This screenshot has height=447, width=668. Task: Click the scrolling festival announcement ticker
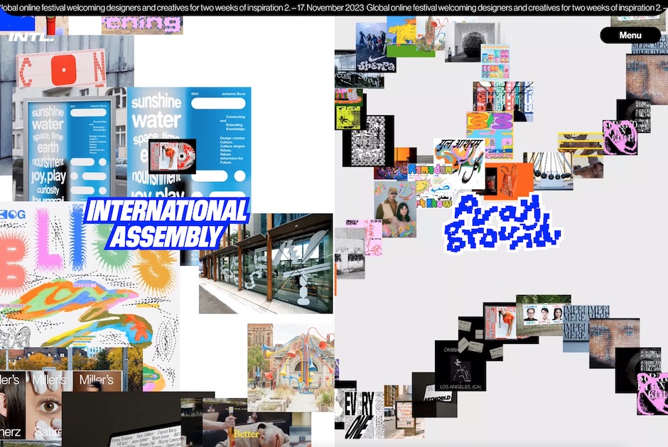tap(334, 8)
